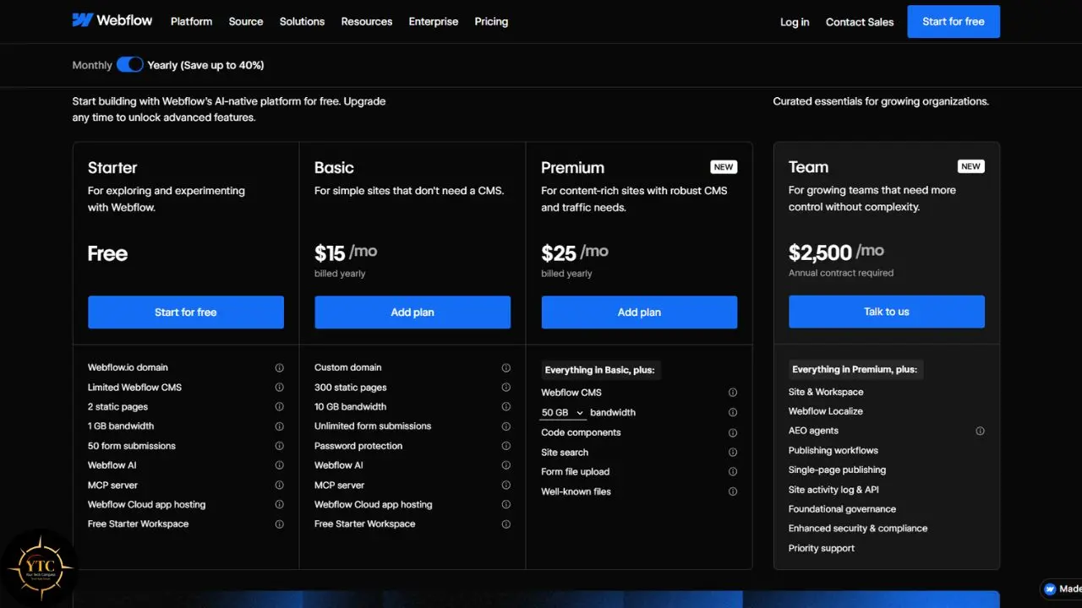Open info icon for 50 form submissions

click(x=279, y=446)
